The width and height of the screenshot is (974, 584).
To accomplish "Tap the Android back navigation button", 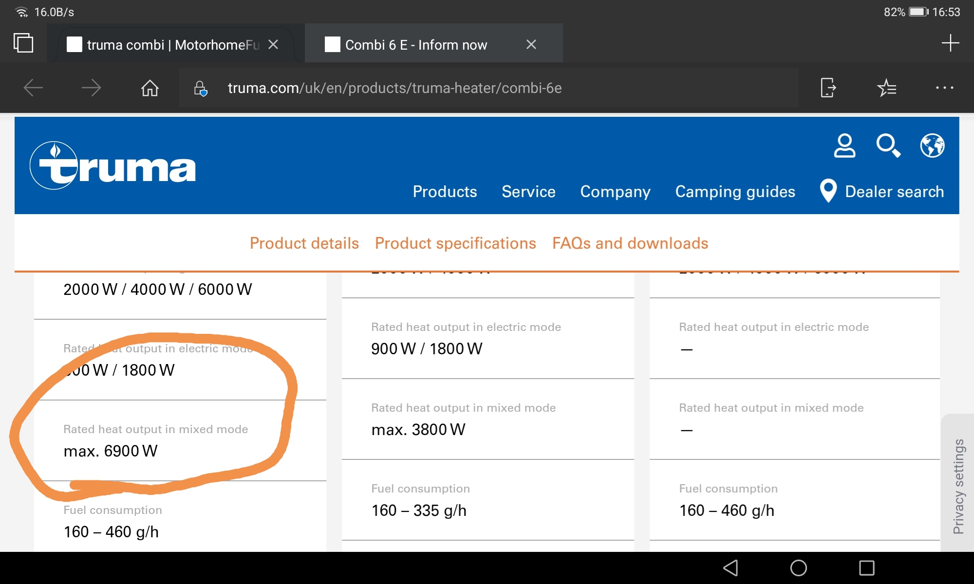I will (x=730, y=568).
